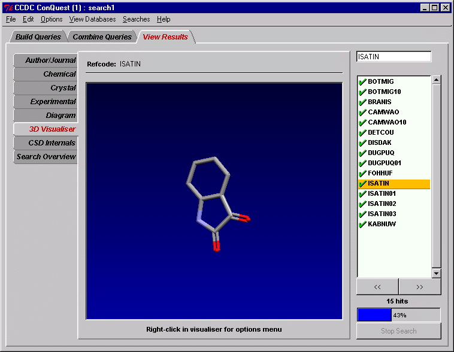Image resolution: width=454 pixels, height=352 pixels.
Task: Click the hit list scroll down arrow
Action: point(437,273)
